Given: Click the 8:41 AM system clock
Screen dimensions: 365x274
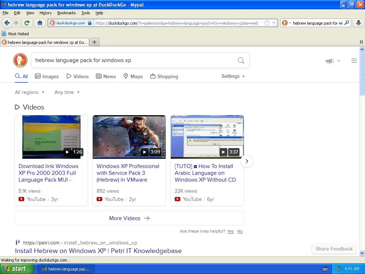Looking at the screenshot, I should point(352,269).
